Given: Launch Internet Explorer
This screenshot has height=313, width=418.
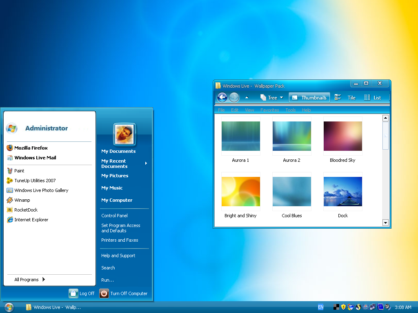Looking at the screenshot, I should (x=27, y=220).
